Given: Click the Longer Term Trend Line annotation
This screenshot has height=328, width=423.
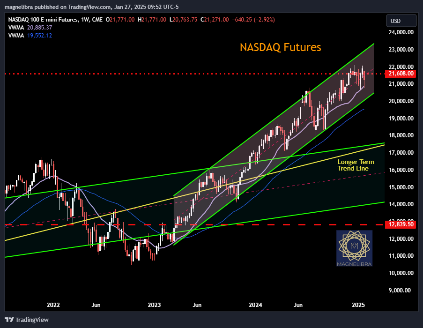Looking at the screenshot, I should pos(356,165).
